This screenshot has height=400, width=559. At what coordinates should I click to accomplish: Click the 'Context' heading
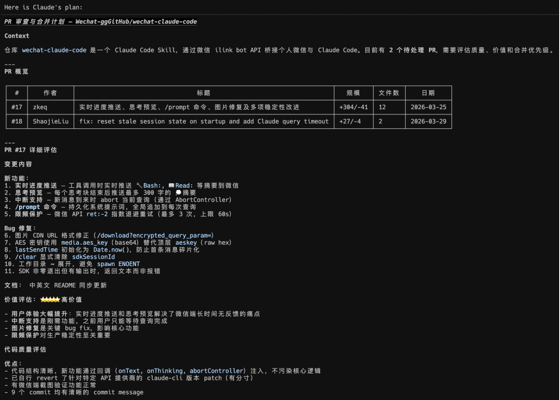(x=17, y=36)
